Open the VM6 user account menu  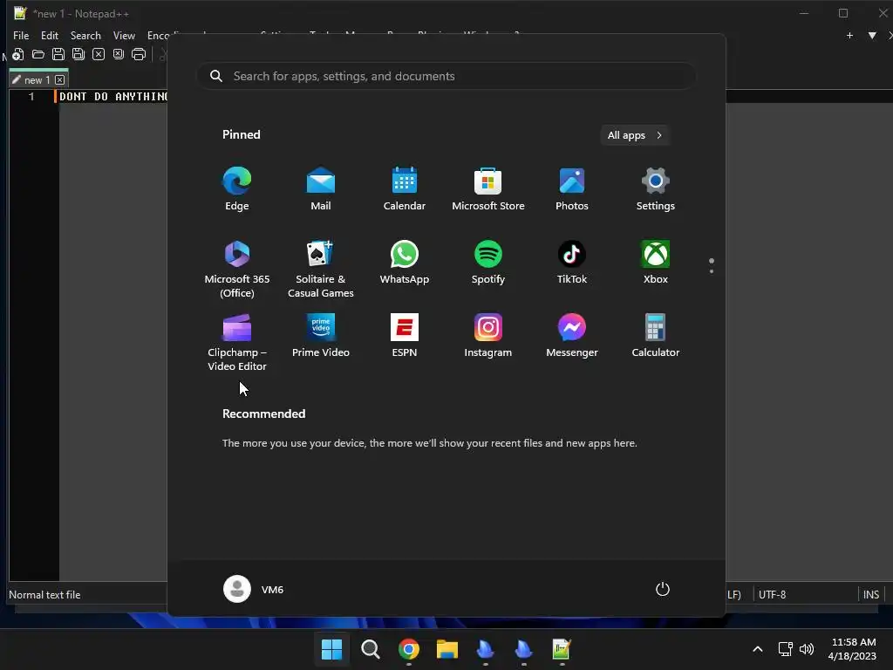click(254, 589)
